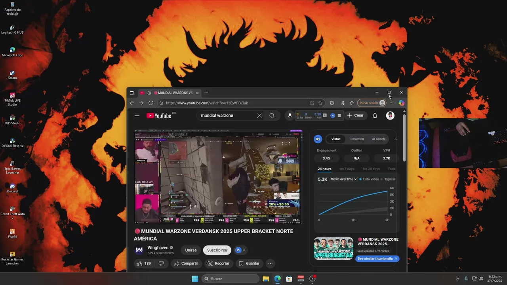Expand vidIQ dropdown next to Suscribirse
The width and height of the screenshot is (507, 285).
[240, 250]
